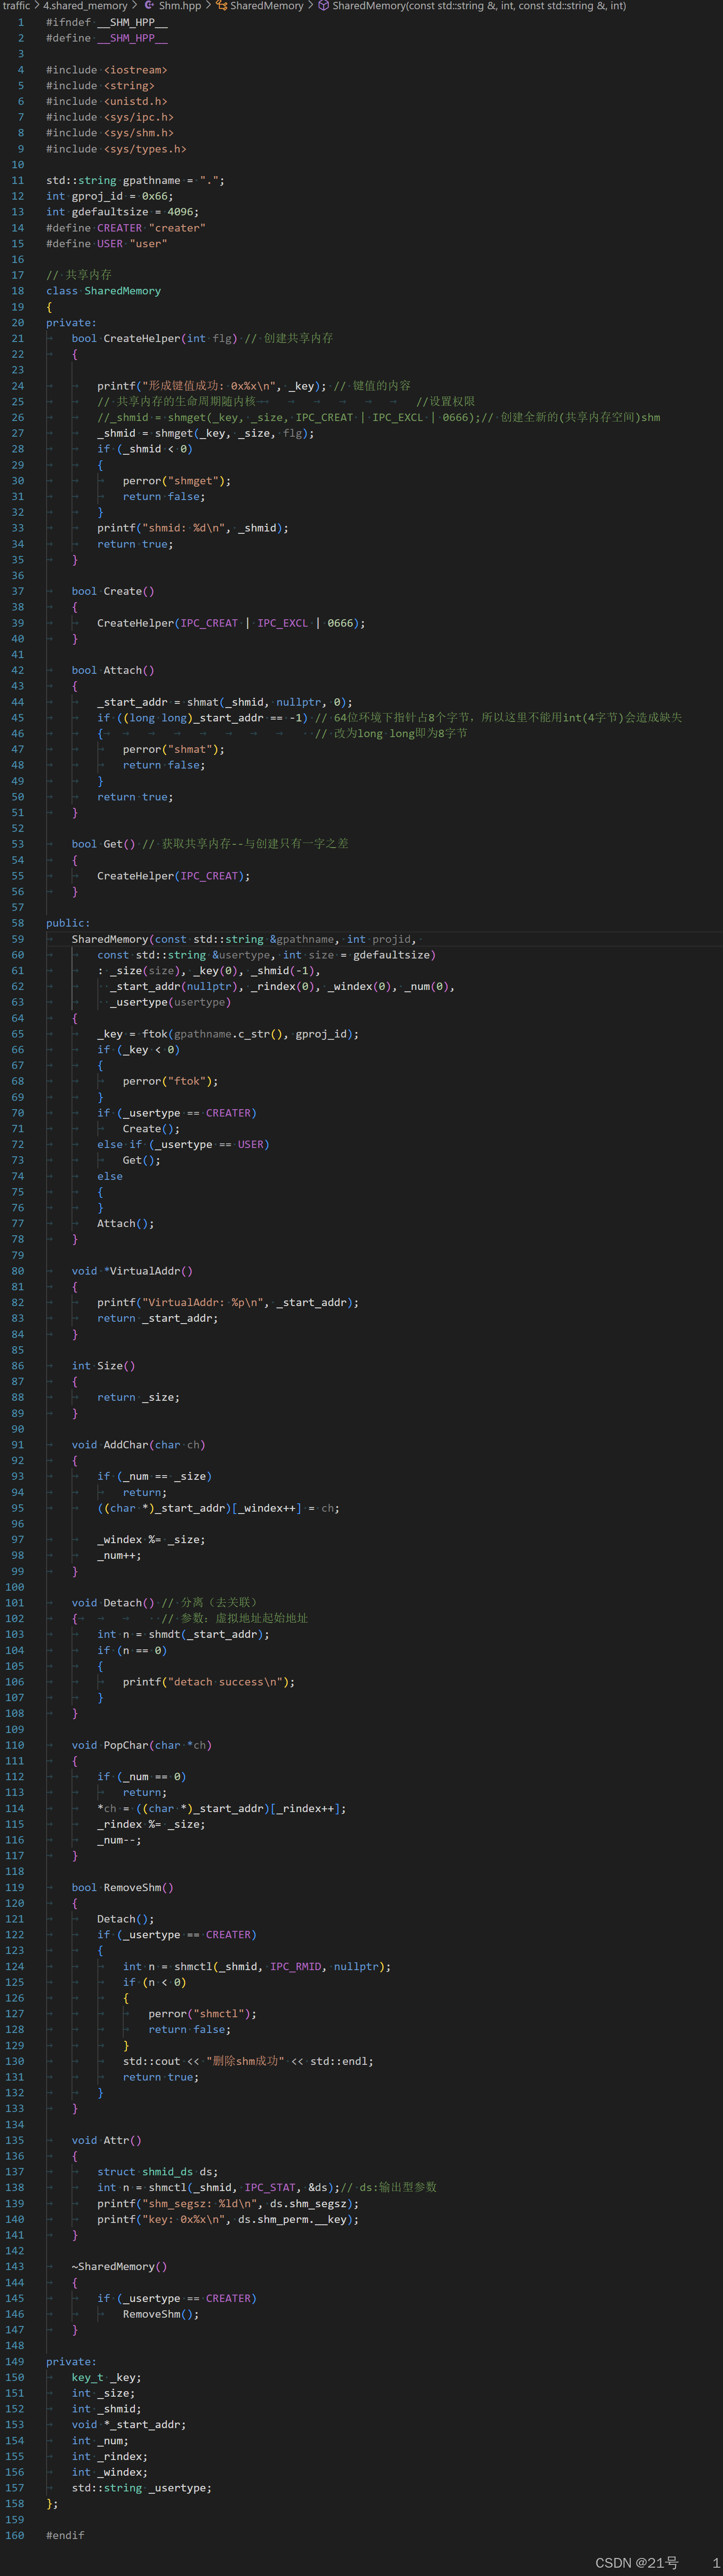Click 'void *_start_addr;' member declaration

(x=129, y=2425)
